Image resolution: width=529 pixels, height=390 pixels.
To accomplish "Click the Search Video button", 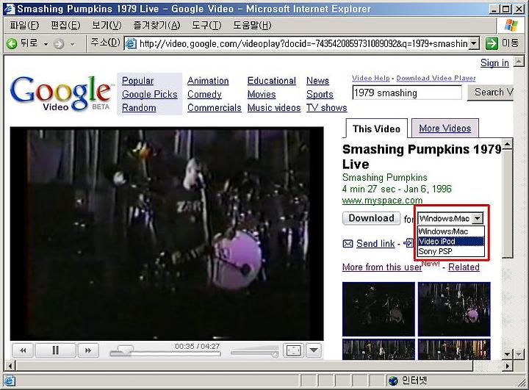I will [x=491, y=92].
